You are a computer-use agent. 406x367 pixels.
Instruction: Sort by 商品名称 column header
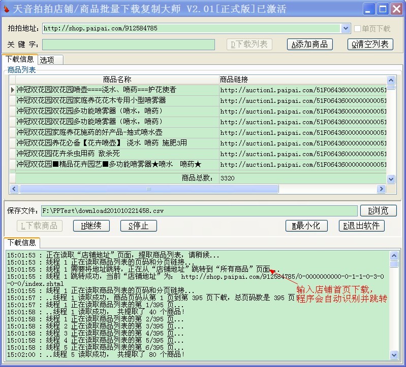tap(117, 80)
